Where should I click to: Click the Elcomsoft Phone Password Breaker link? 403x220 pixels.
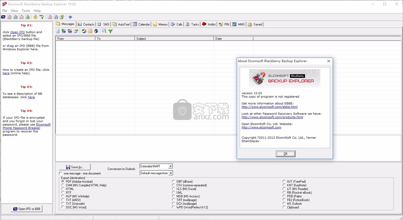click(x=27, y=126)
